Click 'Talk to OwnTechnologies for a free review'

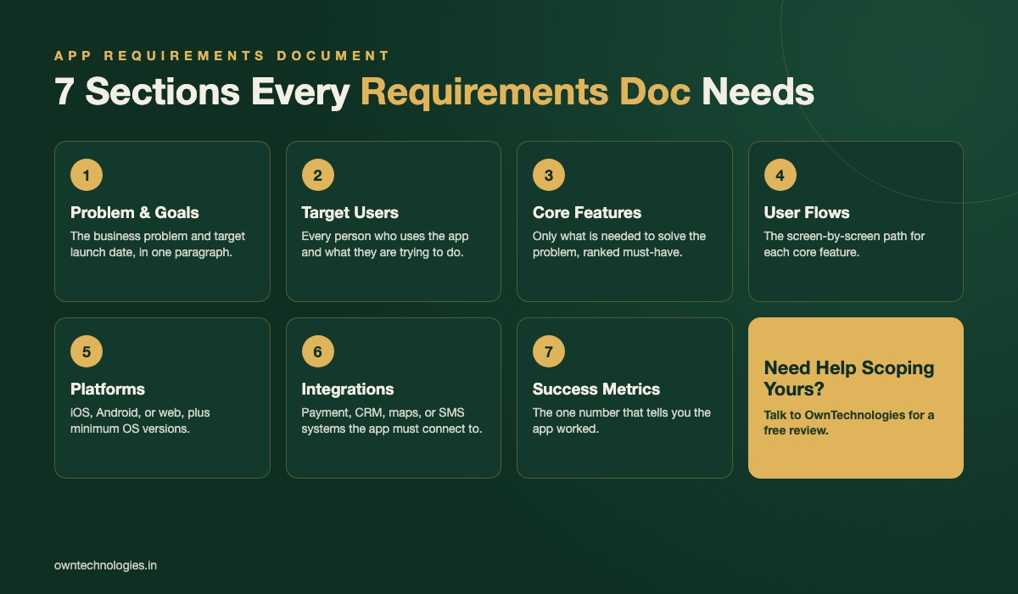click(849, 422)
